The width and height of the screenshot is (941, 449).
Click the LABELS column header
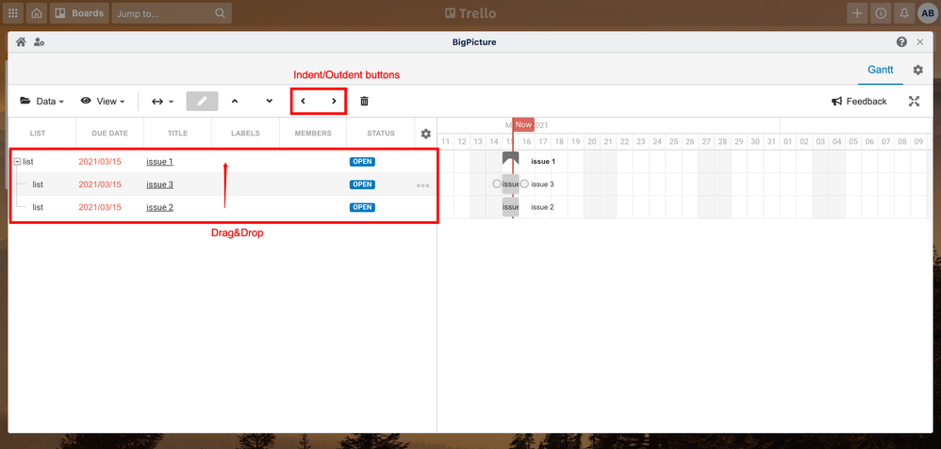[245, 133]
